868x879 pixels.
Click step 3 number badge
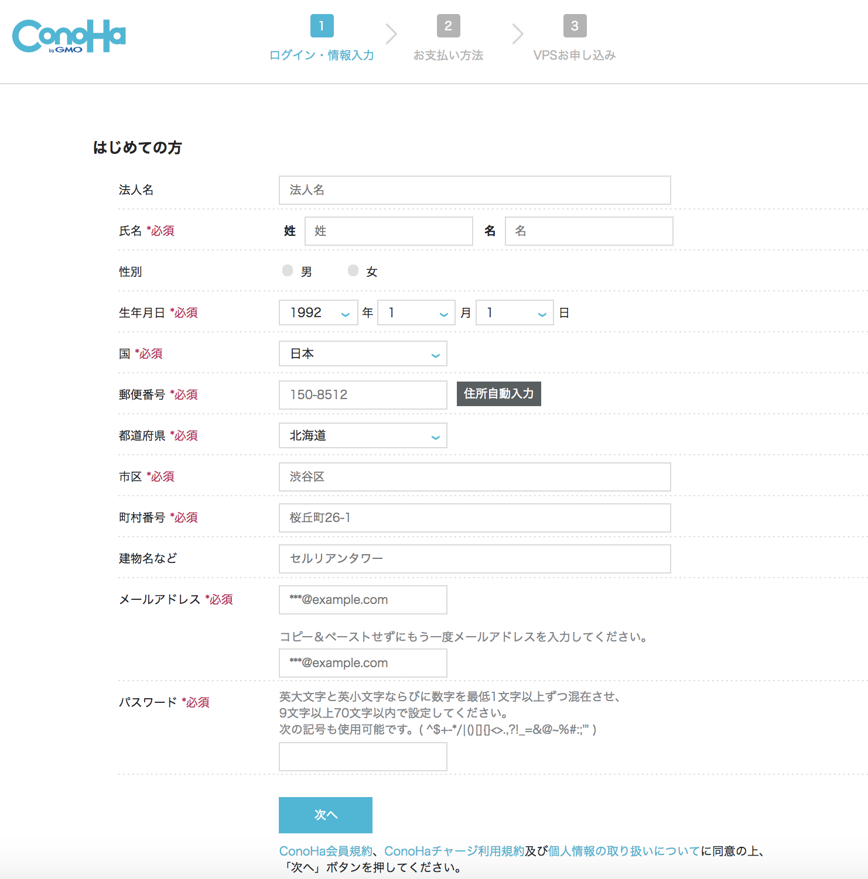tap(575, 26)
